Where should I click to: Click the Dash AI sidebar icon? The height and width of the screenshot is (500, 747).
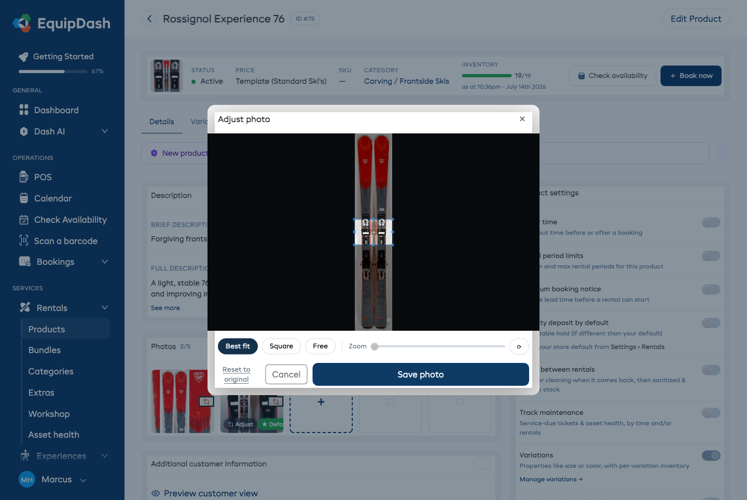(24, 131)
